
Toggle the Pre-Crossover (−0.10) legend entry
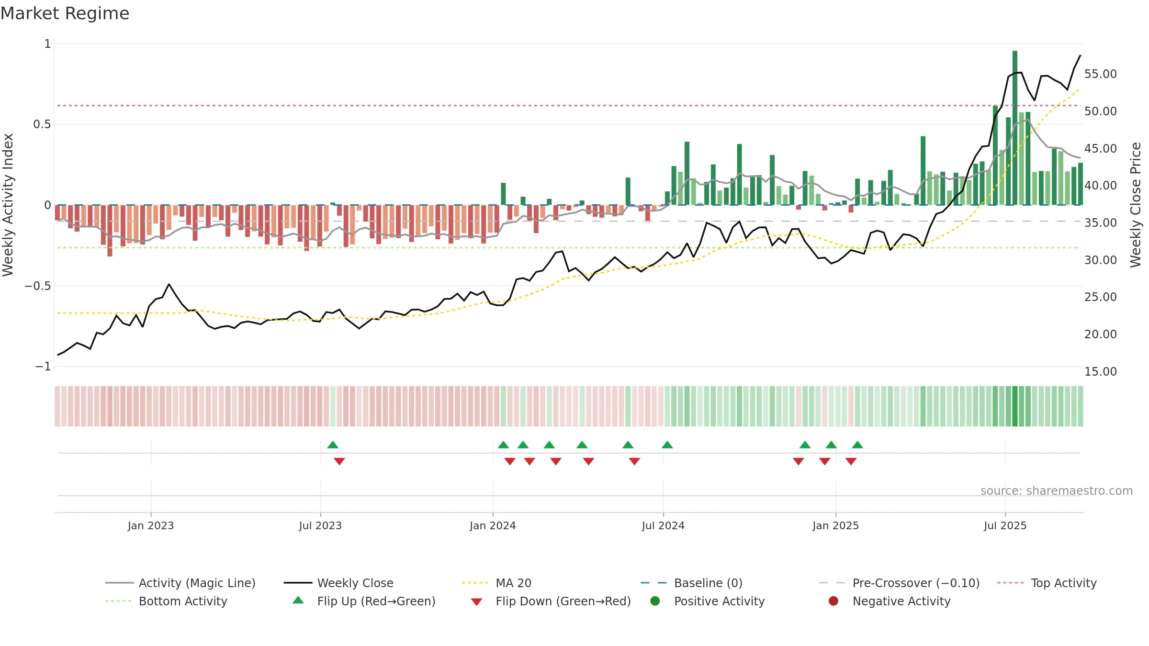[899, 583]
